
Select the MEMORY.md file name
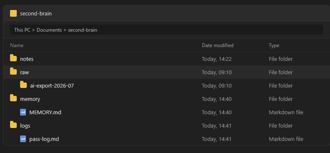tap(45, 112)
